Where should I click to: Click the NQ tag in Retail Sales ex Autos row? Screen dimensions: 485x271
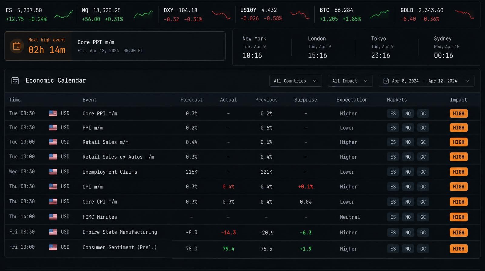point(408,157)
